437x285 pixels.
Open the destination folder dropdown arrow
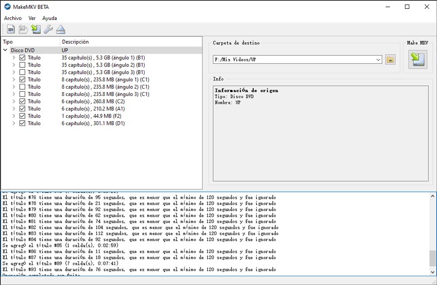(x=378, y=60)
